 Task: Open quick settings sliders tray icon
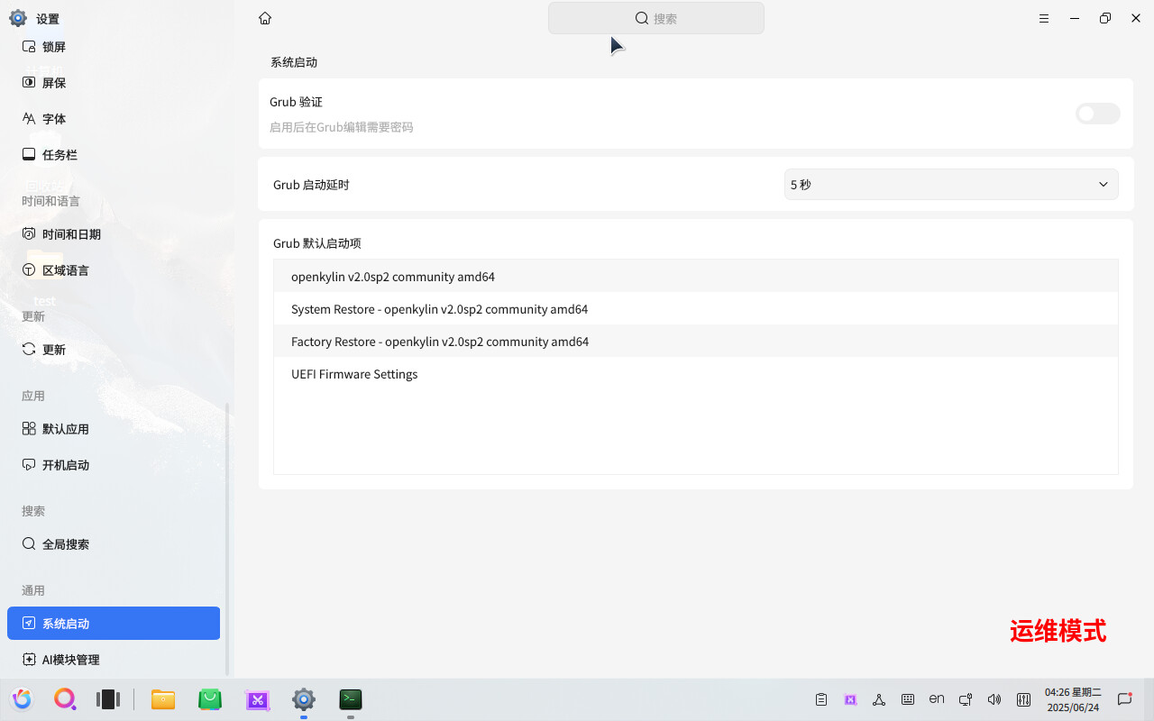click(1023, 699)
